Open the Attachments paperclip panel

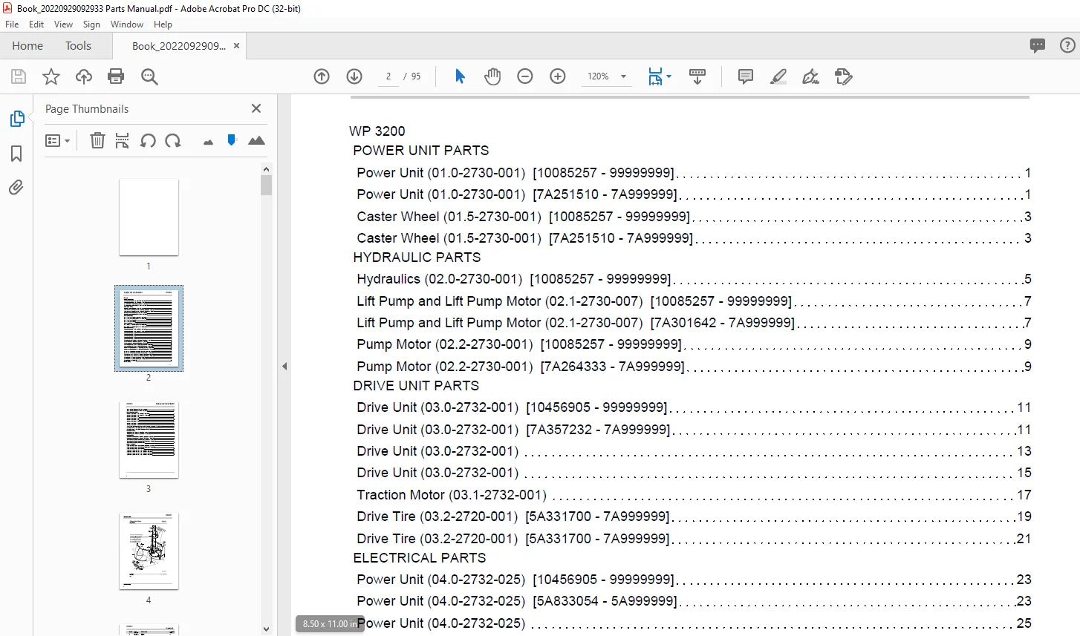tap(16, 187)
